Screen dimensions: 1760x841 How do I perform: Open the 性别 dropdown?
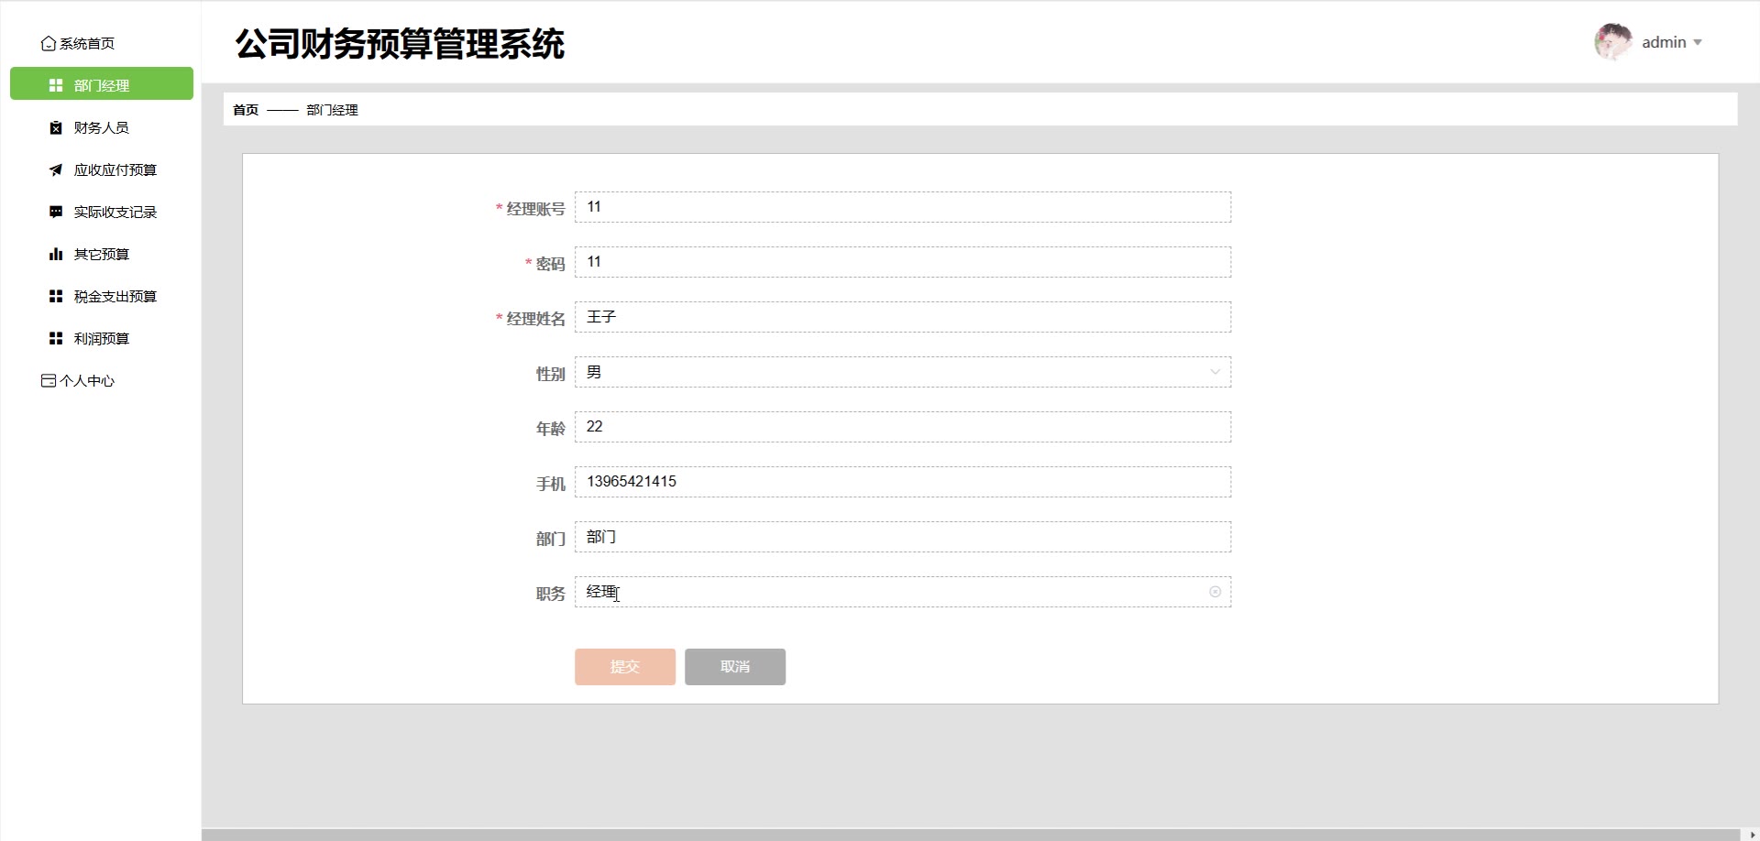(x=902, y=372)
